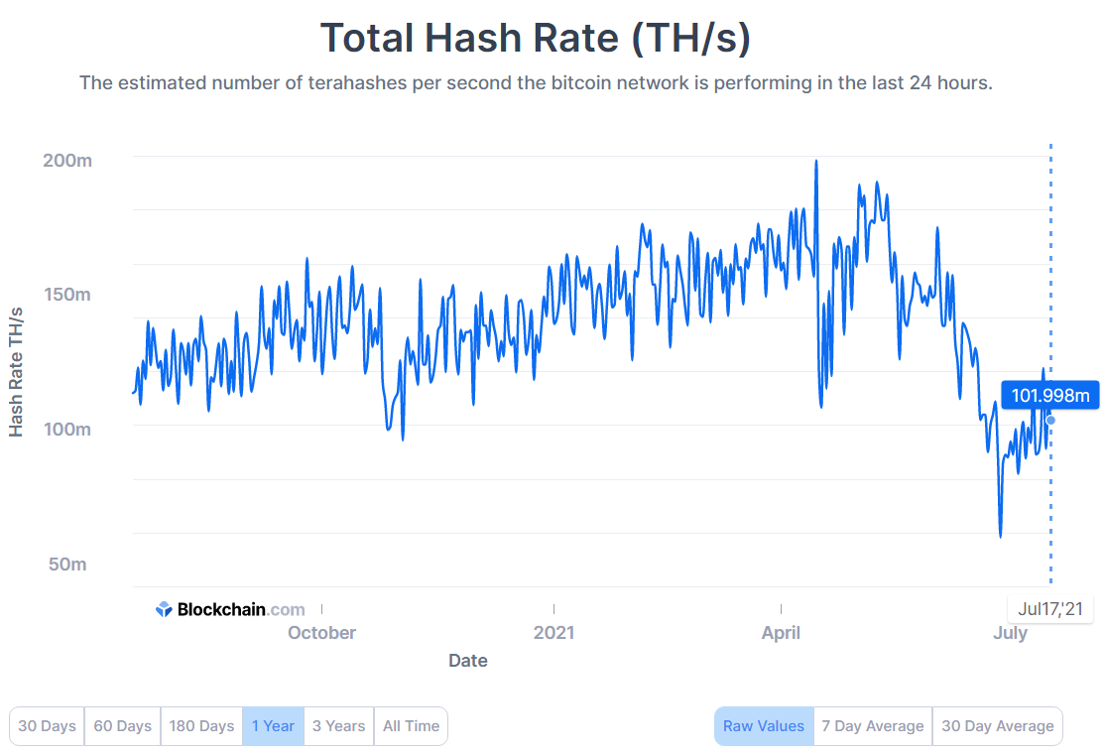1105x755 pixels.
Task: Click the 200m y-axis label
Action: coord(67,160)
